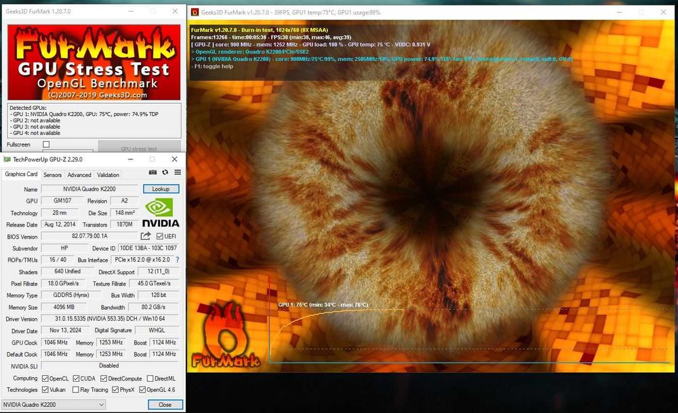Close the FurMark render window
Viewport: 678px width, 413px height.
click(x=663, y=12)
